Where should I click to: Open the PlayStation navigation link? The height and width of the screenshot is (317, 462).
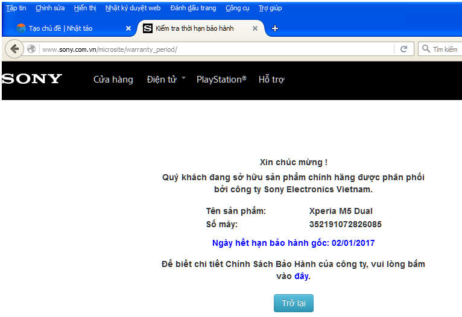221,80
